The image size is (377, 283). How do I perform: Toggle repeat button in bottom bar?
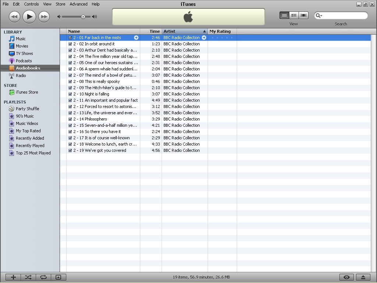coord(43,277)
